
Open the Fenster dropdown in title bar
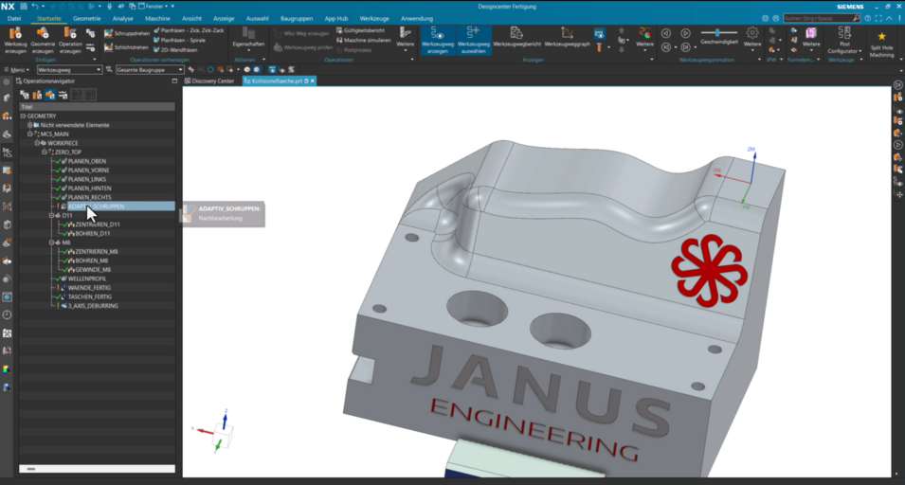(x=153, y=7)
